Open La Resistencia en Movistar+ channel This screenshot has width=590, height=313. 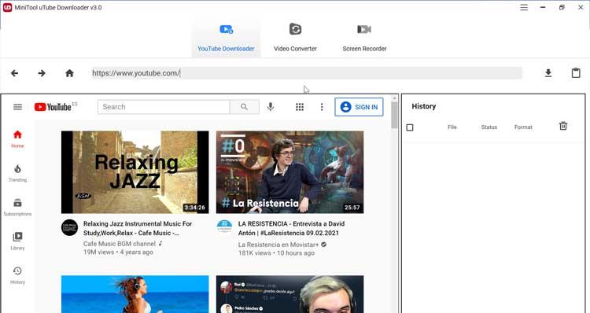pos(278,245)
